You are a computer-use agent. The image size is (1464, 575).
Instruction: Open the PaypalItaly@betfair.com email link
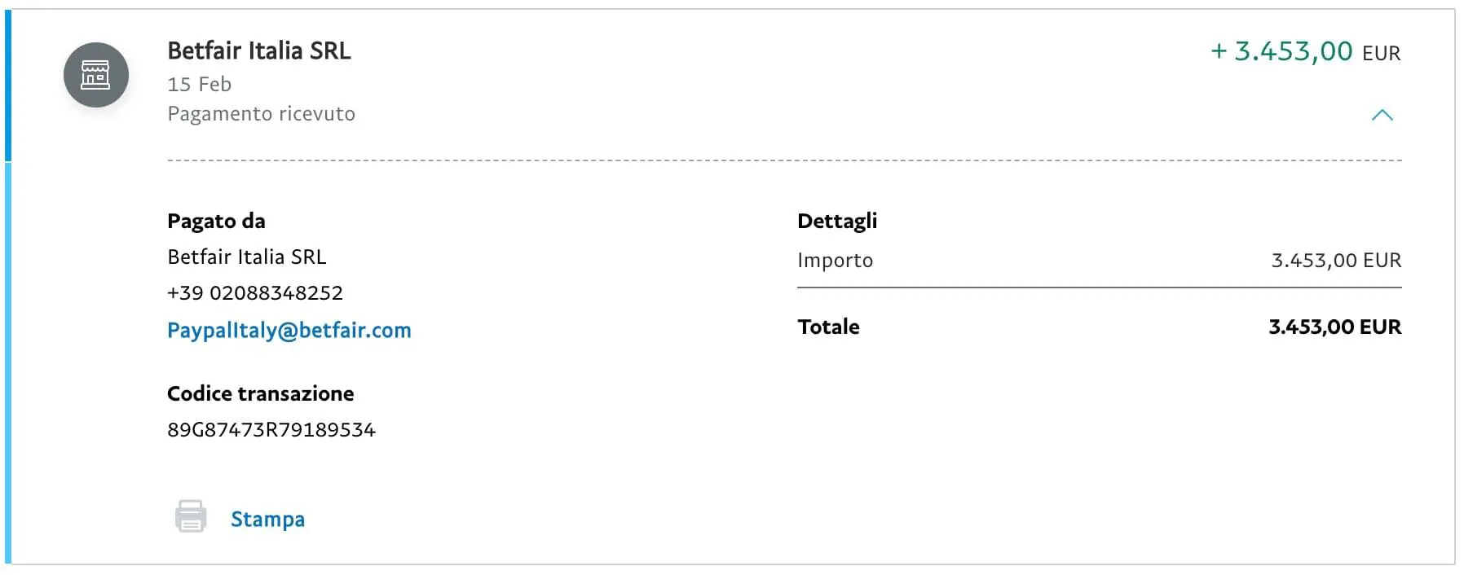point(289,330)
